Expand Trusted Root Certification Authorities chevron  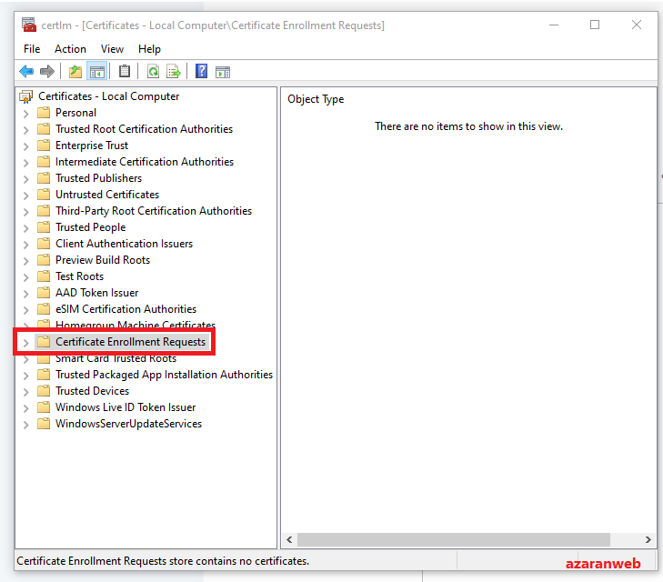coord(25,130)
